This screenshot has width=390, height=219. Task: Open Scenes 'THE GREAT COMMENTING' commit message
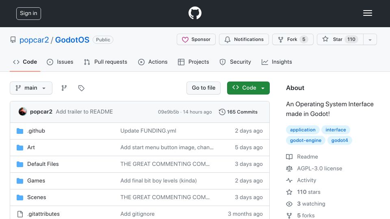165,198
